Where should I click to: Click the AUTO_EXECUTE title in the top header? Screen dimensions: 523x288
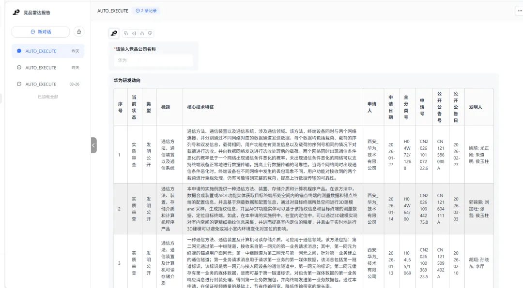tap(113, 11)
